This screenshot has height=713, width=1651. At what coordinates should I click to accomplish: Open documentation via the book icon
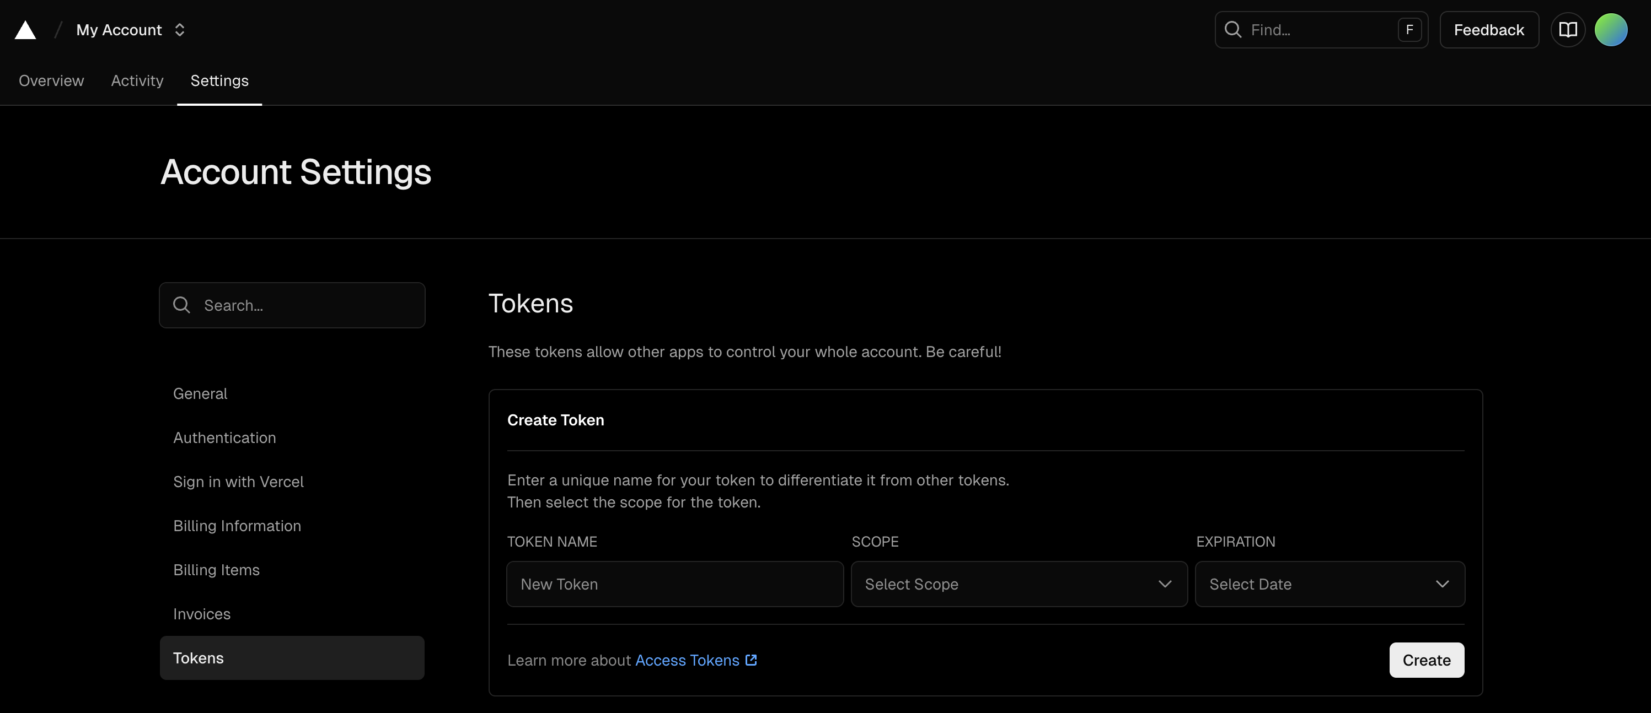click(x=1568, y=29)
